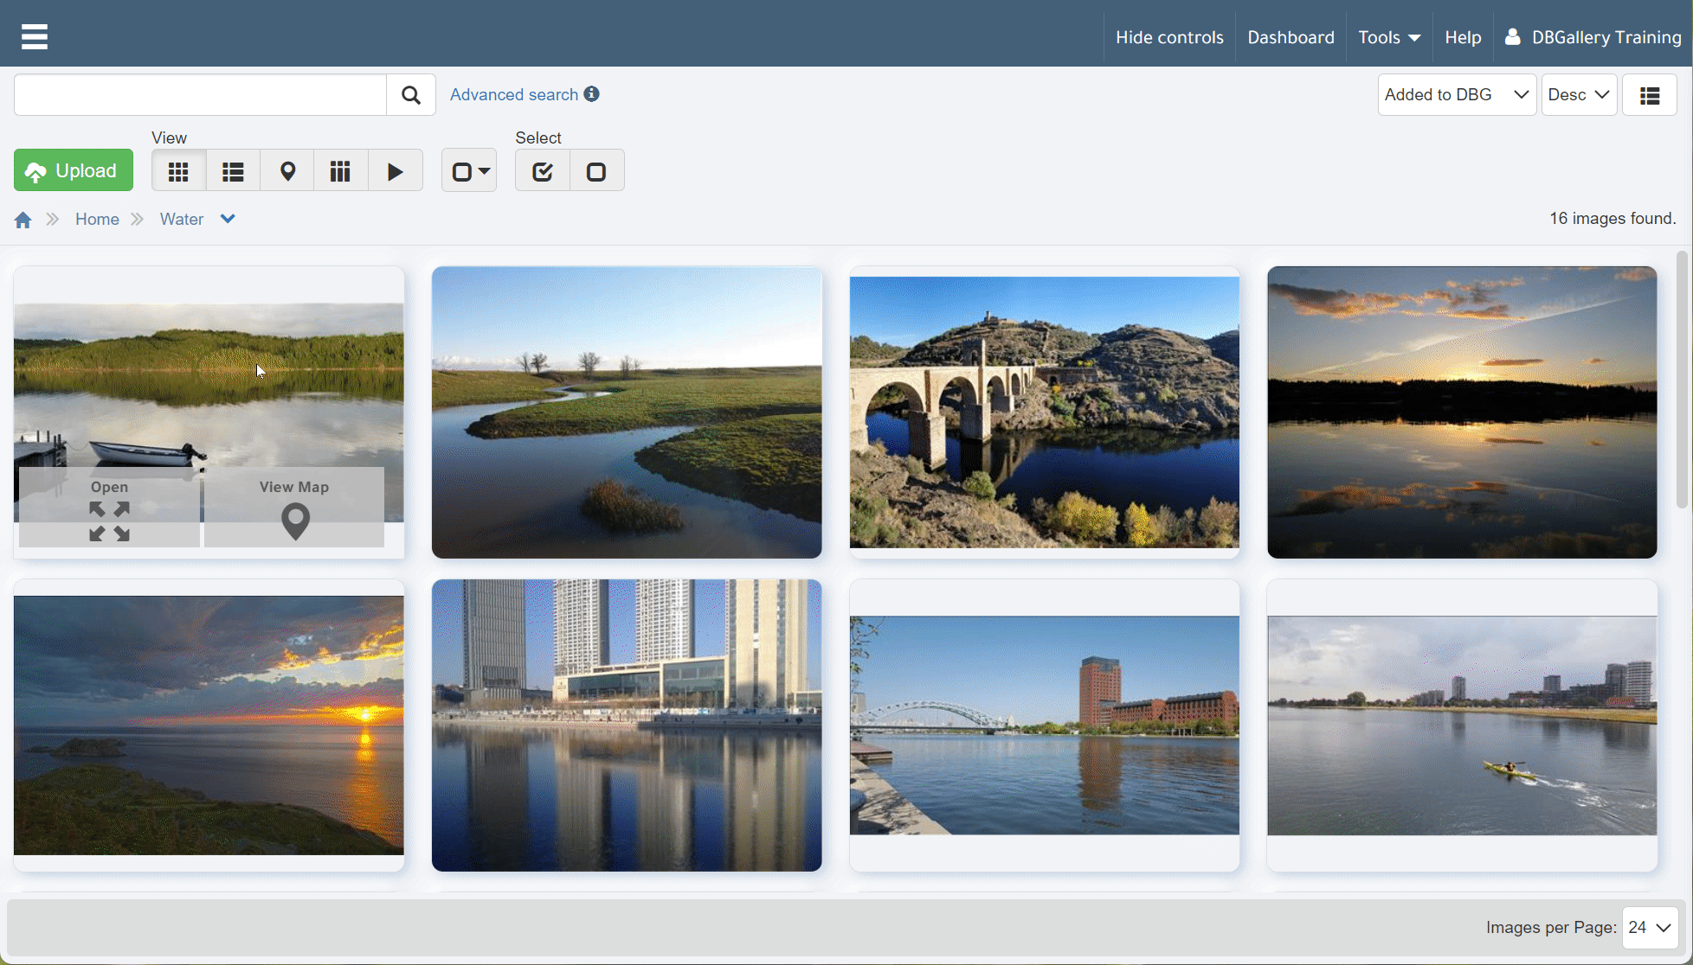Toggle deselect all images
This screenshot has width=1693, height=965.
coord(596,170)
